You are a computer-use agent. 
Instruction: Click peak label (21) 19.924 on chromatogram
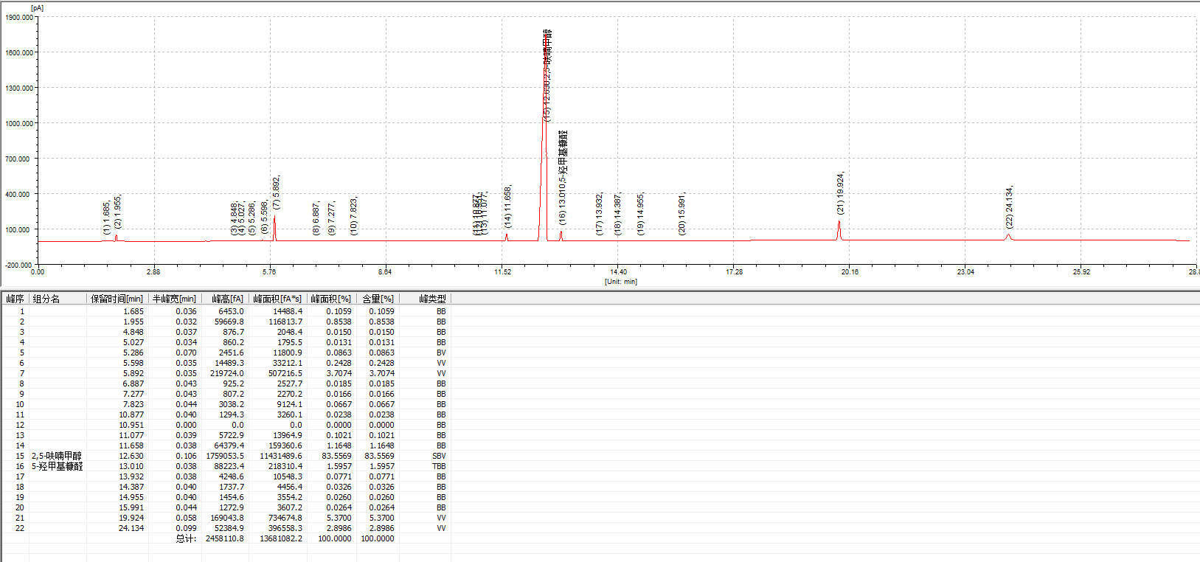(x=840, y=194)
